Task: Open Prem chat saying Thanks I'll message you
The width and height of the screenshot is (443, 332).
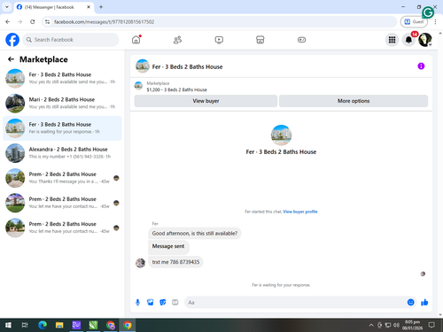Action: [x=62, y=178]
